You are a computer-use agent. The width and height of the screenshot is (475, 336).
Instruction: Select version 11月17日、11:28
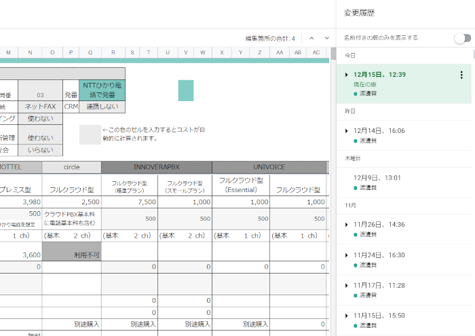pos(404,290)
